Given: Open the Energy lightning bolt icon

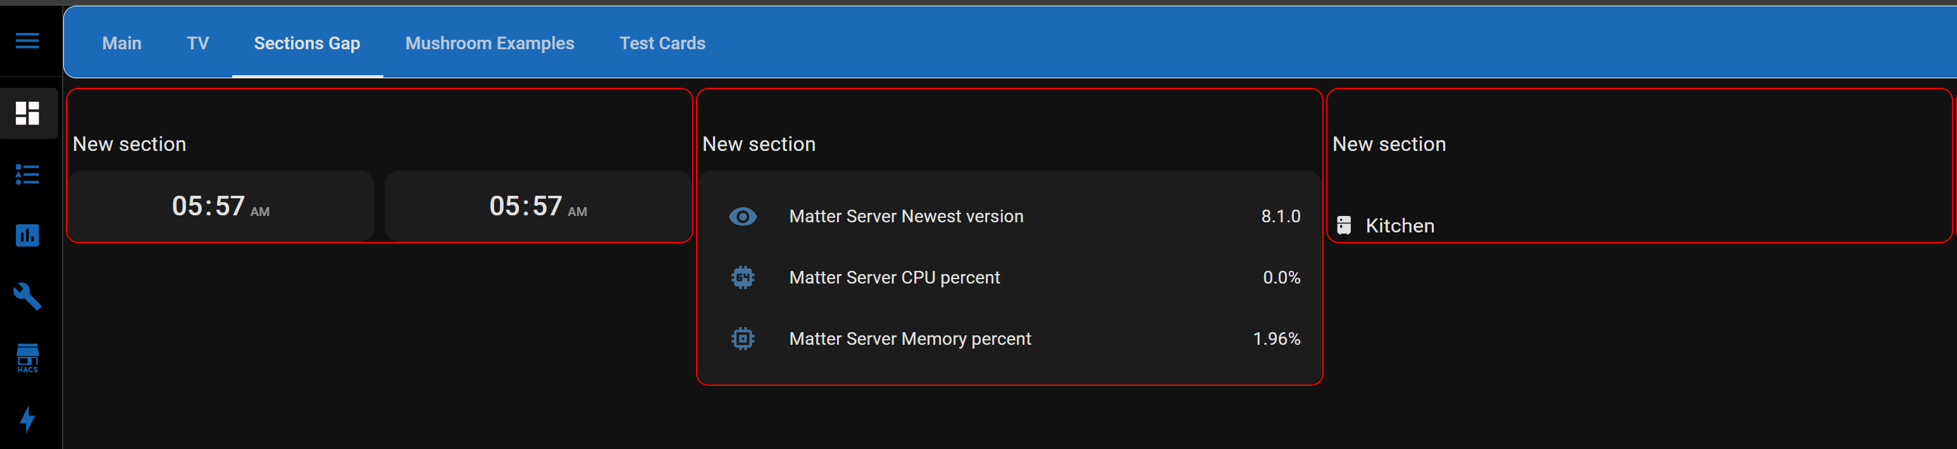Looking at the screenshot, I should pos(27,419).
